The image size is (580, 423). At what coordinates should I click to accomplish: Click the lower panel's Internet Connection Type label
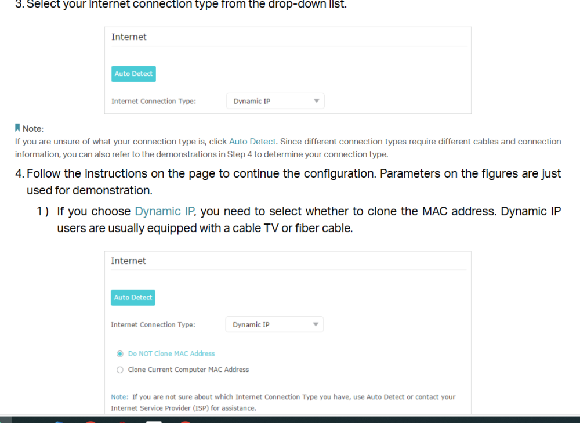pos(153,324)
